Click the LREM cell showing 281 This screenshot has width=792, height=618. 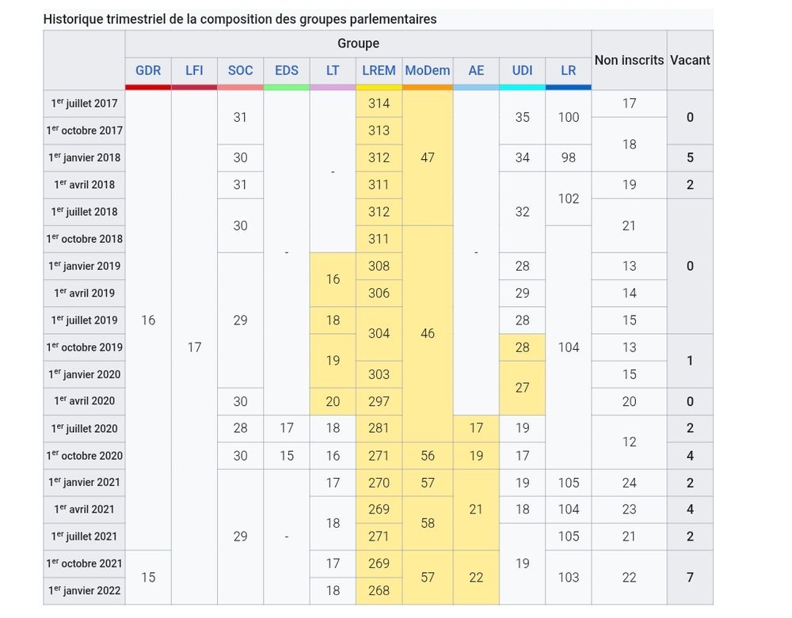coord(379,428)
